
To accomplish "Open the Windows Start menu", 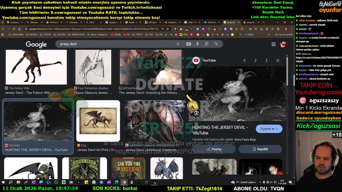I will coord(3,182).
